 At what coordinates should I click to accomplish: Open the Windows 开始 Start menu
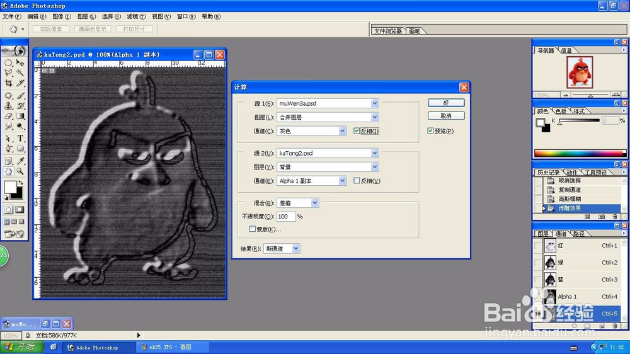click(x=21, y=347)
